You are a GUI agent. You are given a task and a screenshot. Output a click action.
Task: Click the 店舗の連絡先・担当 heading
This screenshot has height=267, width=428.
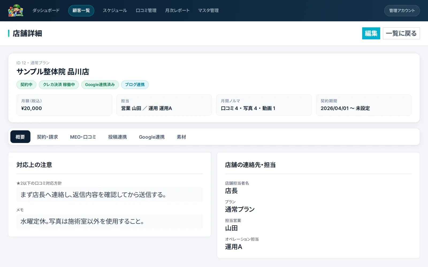coord(250,165)
